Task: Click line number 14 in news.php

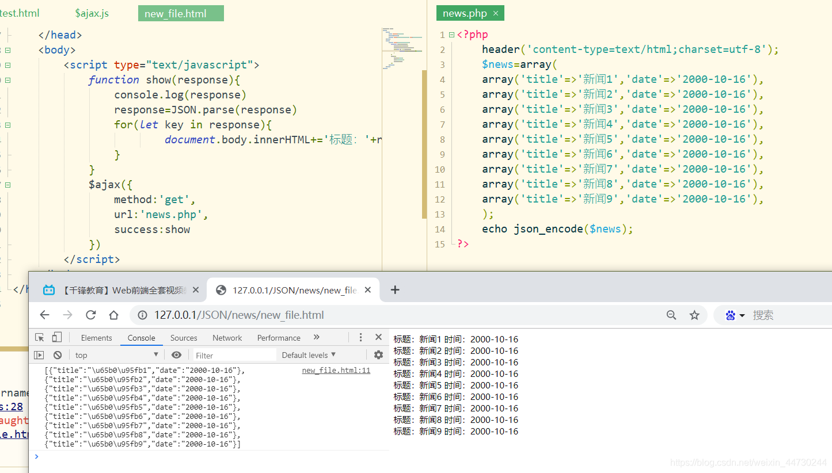Action: point(440,229)
